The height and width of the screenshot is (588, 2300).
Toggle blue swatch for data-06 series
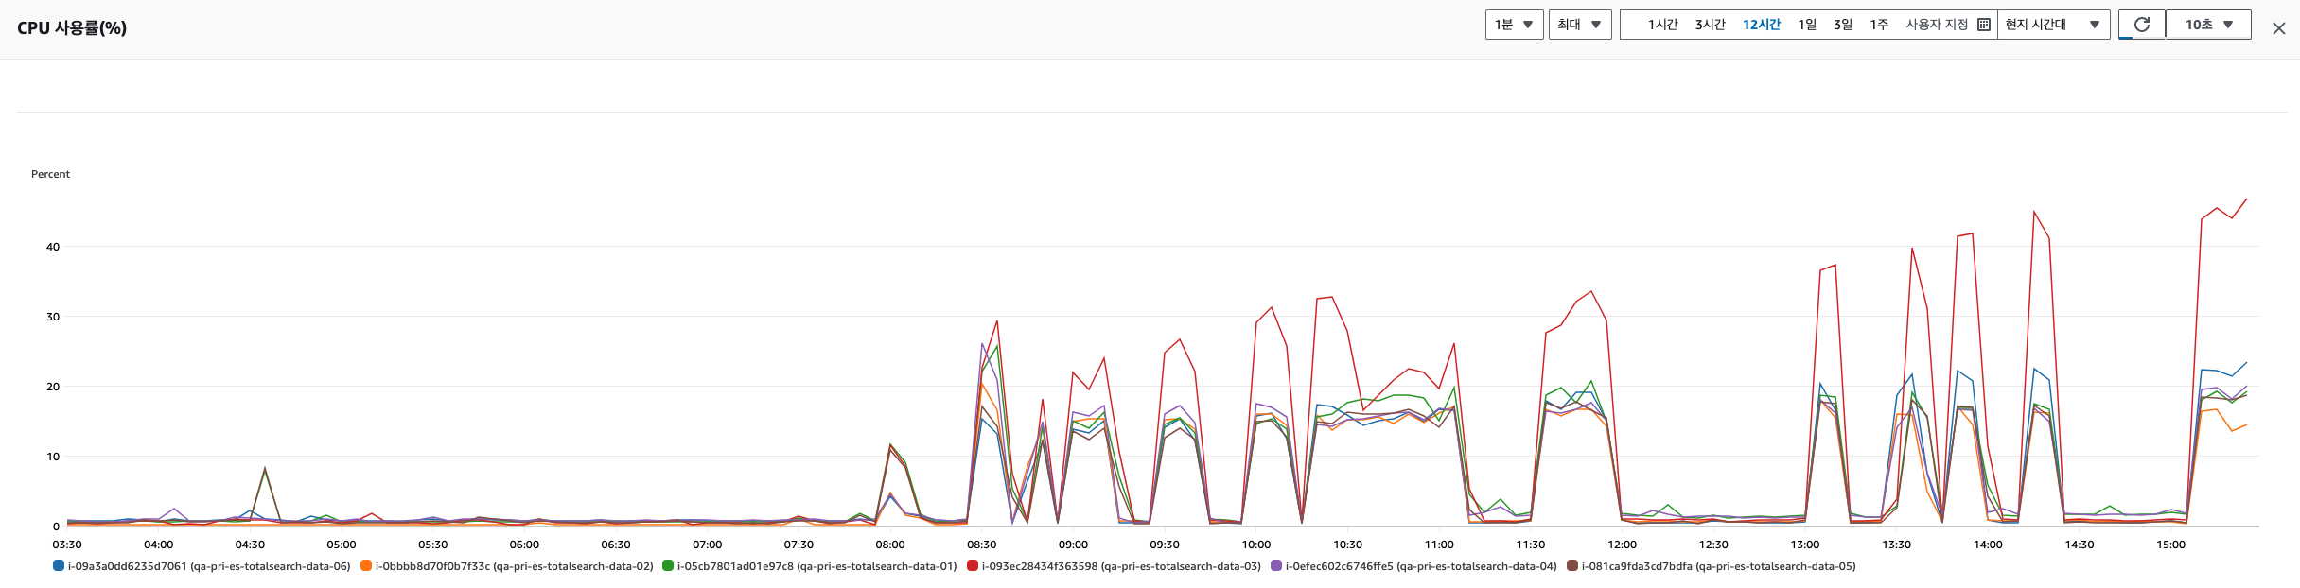(x=59, y=566)
